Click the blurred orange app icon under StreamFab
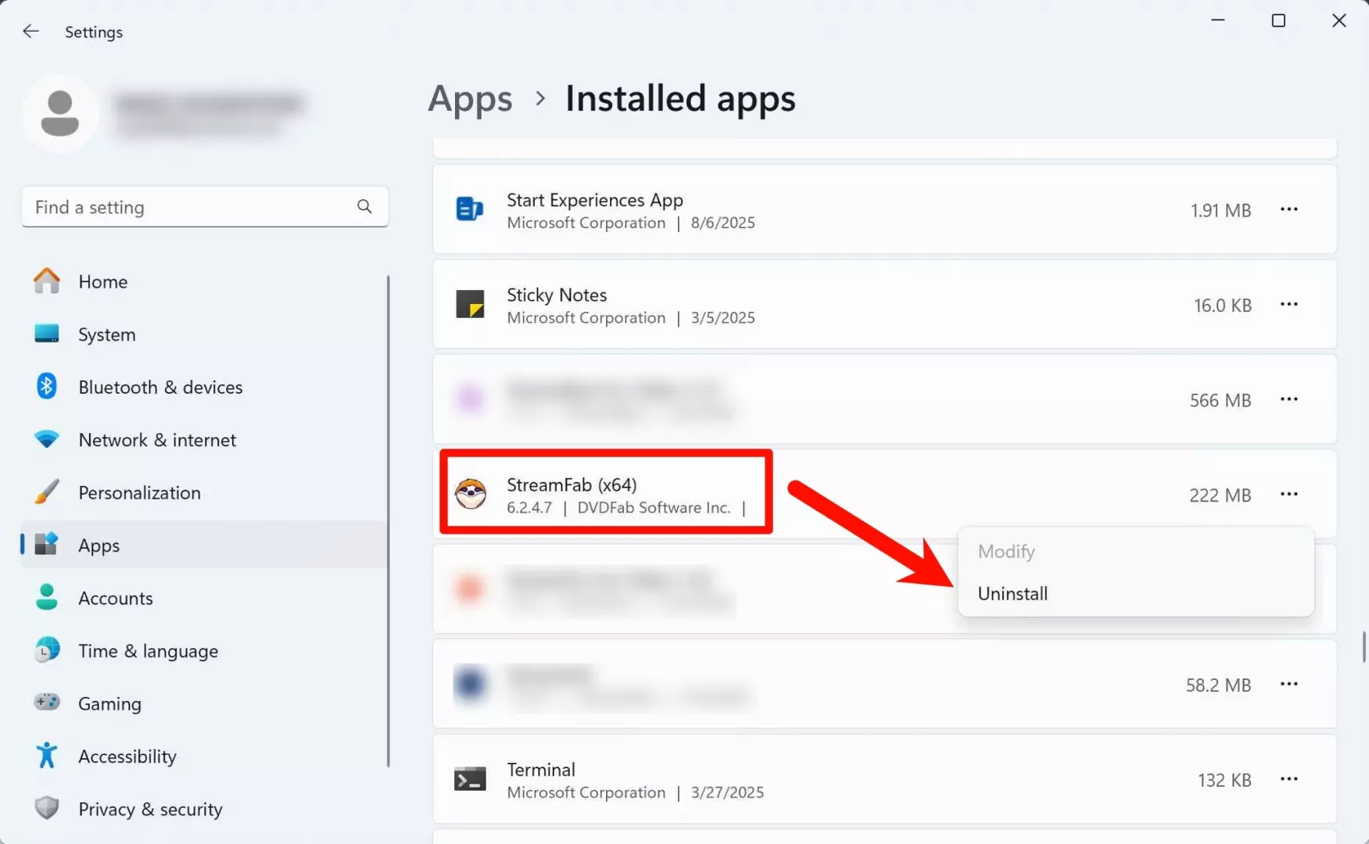Viewport: 1369px width, 844px height. point(470,588)
